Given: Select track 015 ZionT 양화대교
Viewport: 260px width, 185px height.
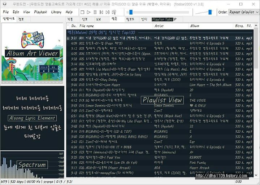Looking at the screenshot, I should (160, 111).
